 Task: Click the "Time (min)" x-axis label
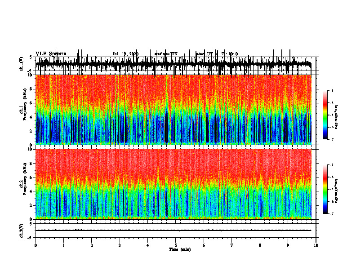(180, 249)
